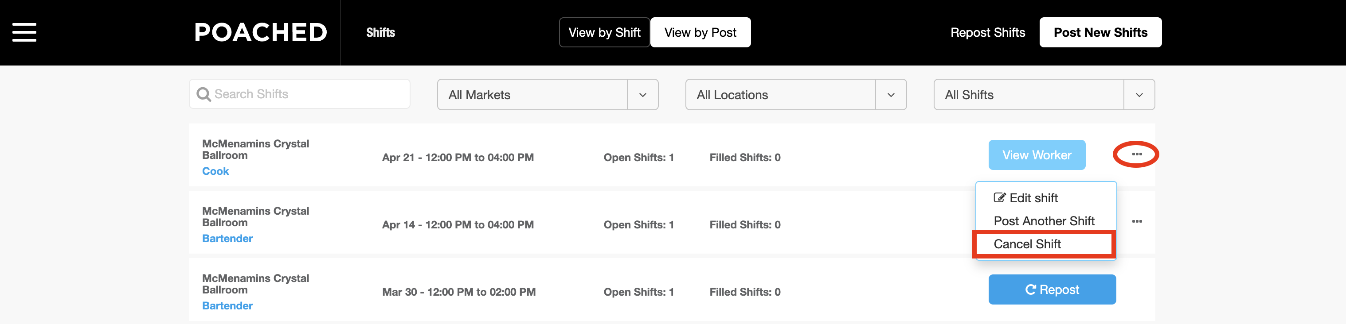Switch to View by Post

tap(700, 32)
